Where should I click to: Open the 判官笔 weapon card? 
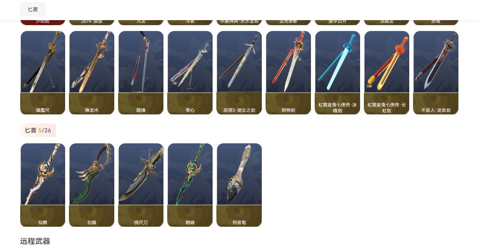tap(239, 185)
